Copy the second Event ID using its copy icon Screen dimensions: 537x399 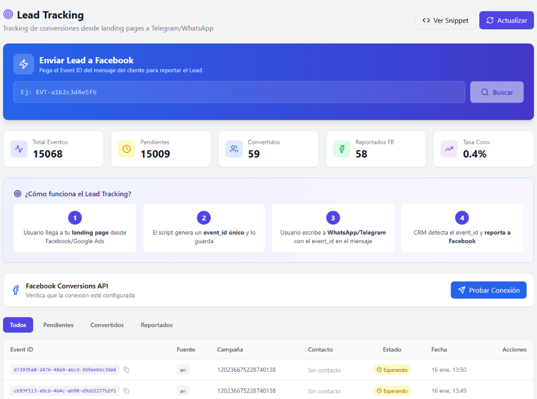click(126, 391)
